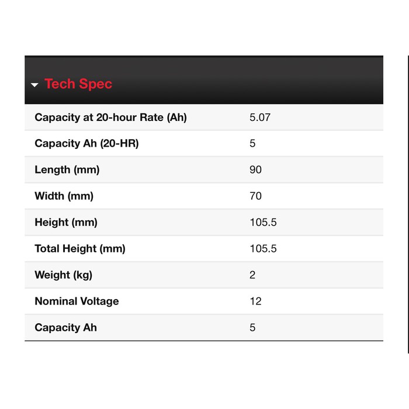Click the weight value 2
This screenshot has width=409, height=409.
click(x=252, y=275)
